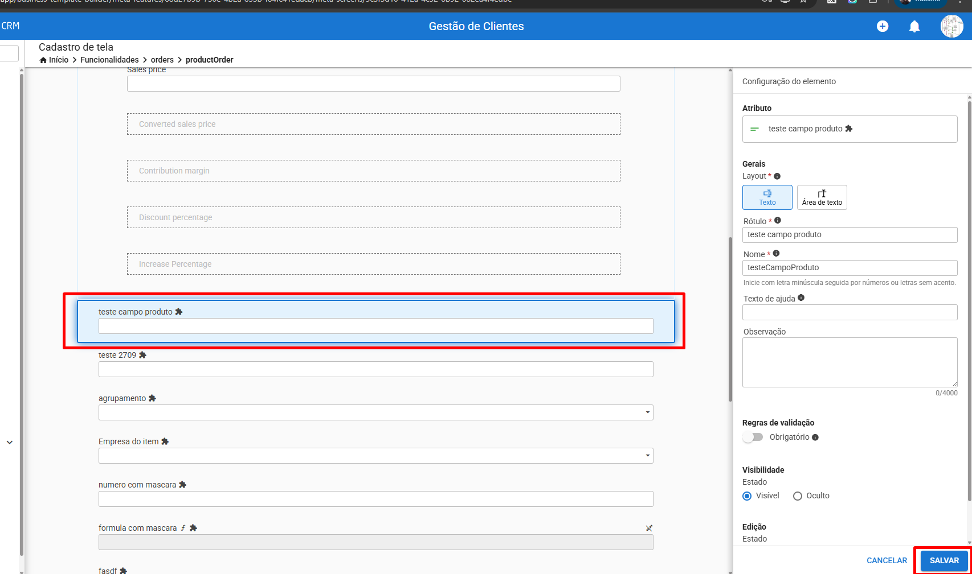Open the Empresa do item dropdown
This screenshot has height=574, width=972.
click(x=376, y=456)
